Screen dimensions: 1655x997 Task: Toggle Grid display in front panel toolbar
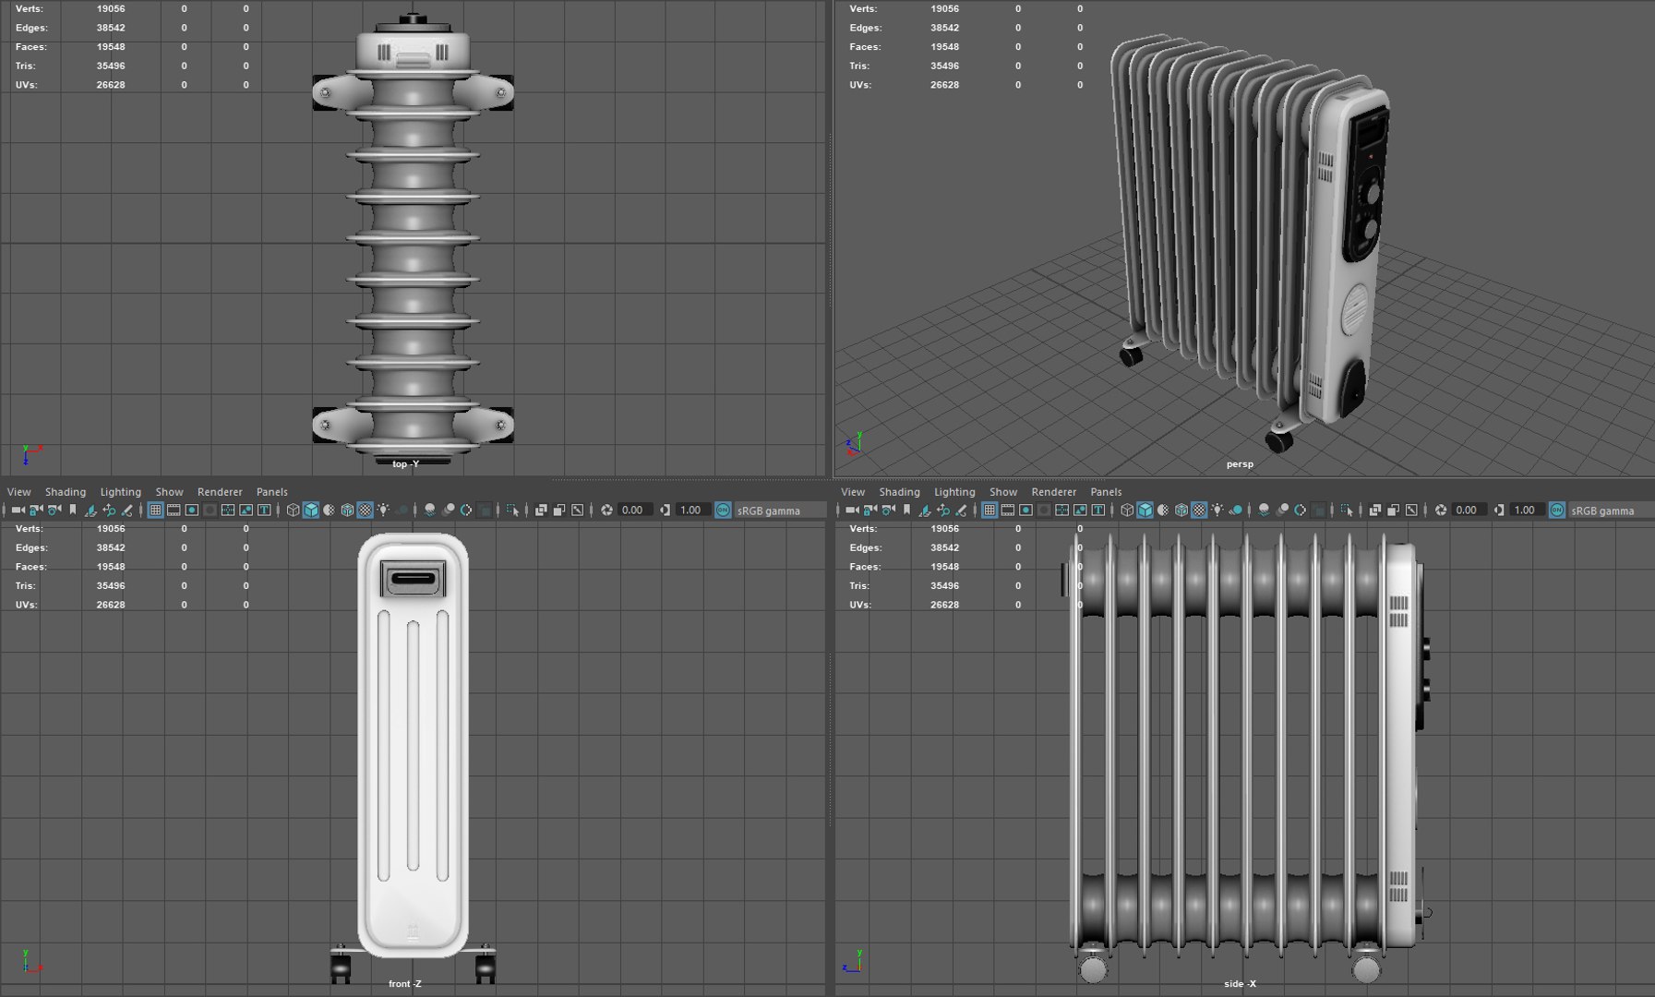click(156, 510)
